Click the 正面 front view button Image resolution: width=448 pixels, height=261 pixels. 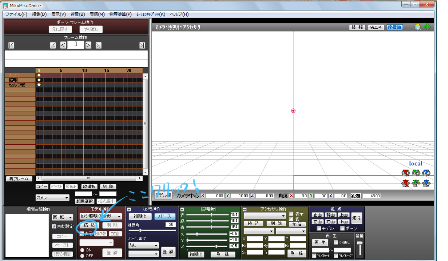click(318, 215)
